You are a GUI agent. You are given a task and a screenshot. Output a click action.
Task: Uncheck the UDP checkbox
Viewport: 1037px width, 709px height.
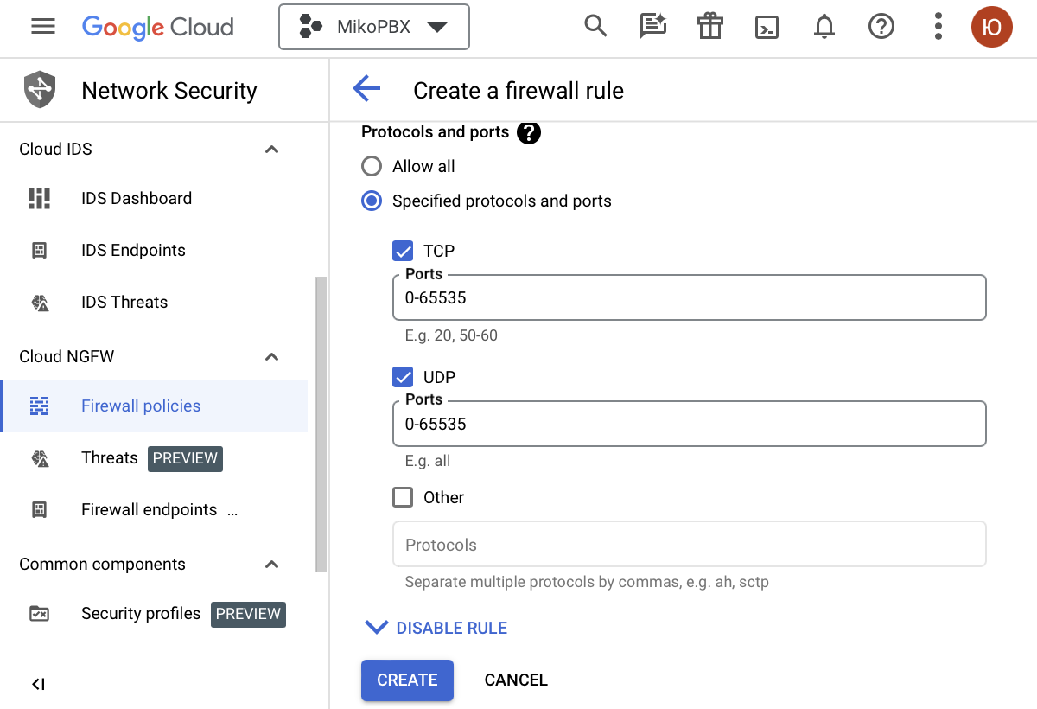tap(403, 377)
